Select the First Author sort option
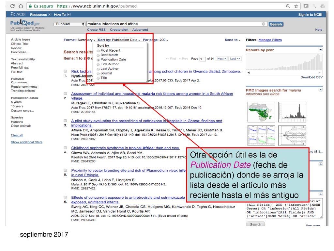The image size is (334, 251). pyautogui.click(x=98, y=64)
